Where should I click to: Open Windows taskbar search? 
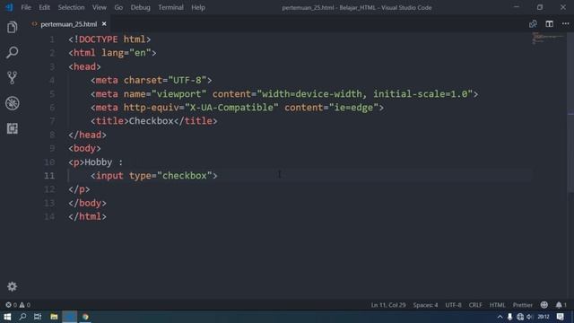point(22,317)
